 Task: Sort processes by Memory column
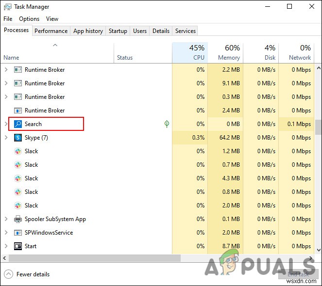pyautogui.click(x=225, y=53)
